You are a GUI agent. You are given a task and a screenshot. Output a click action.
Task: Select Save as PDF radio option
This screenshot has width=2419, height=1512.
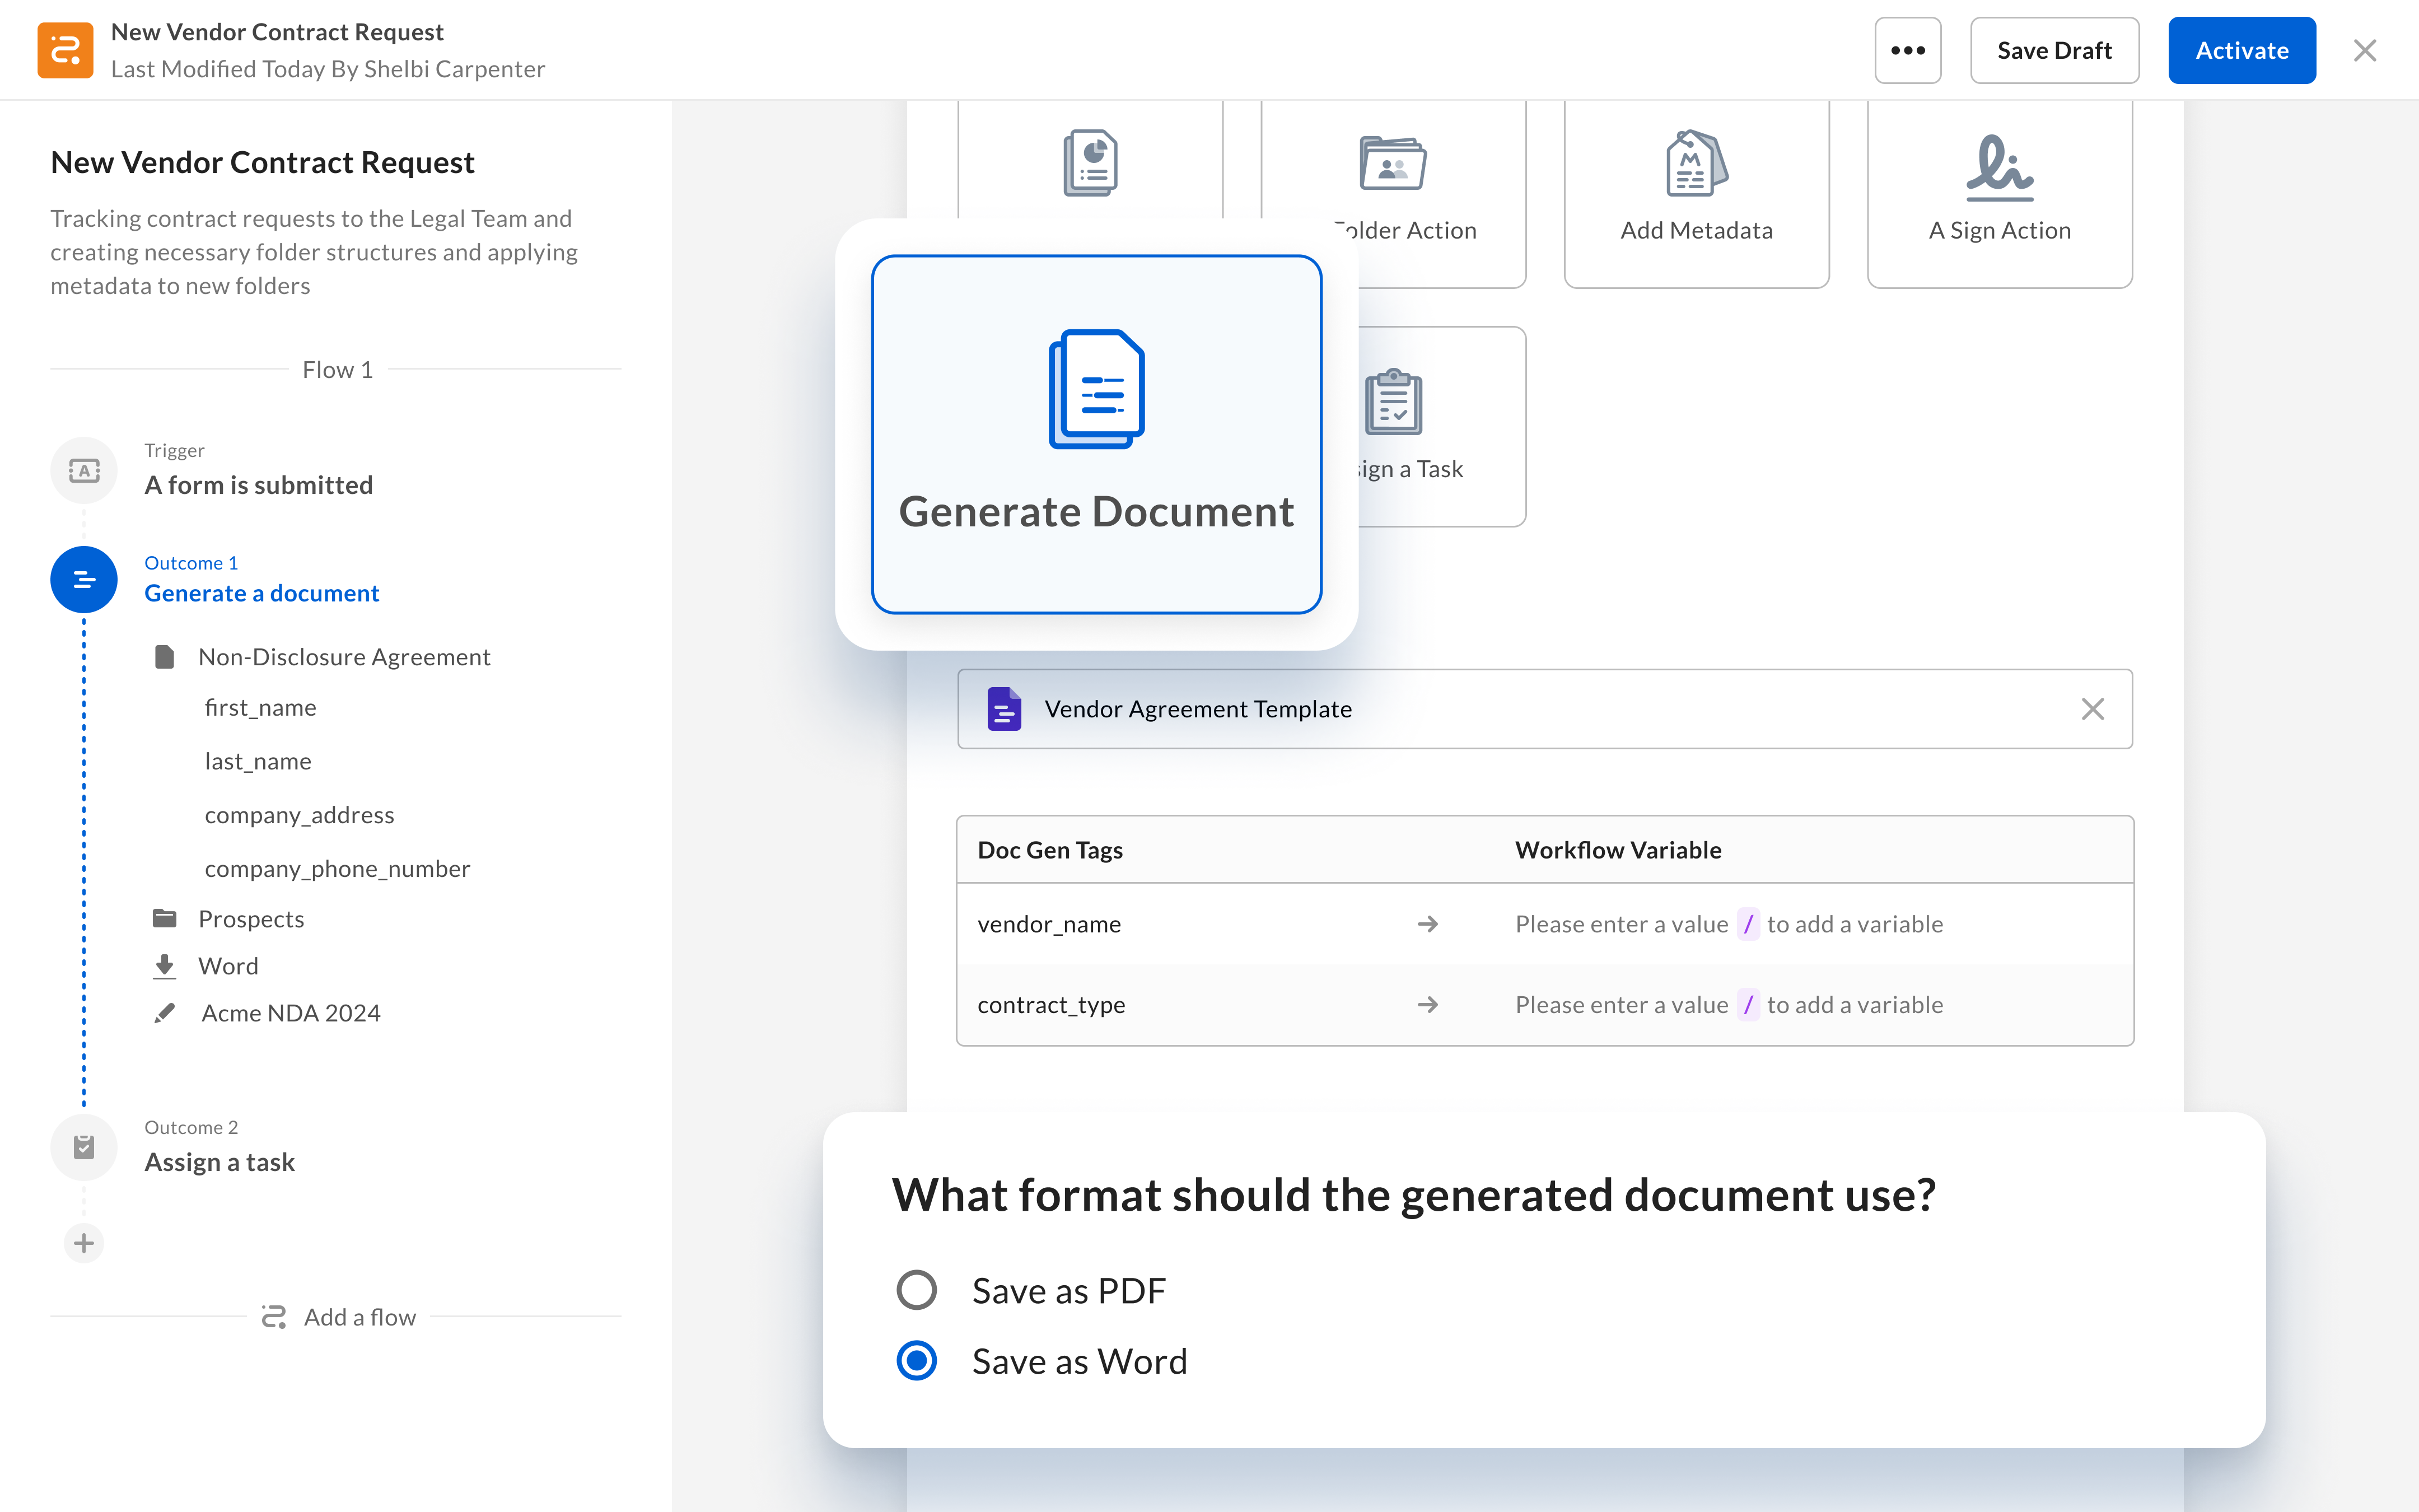pos(917,1290)
